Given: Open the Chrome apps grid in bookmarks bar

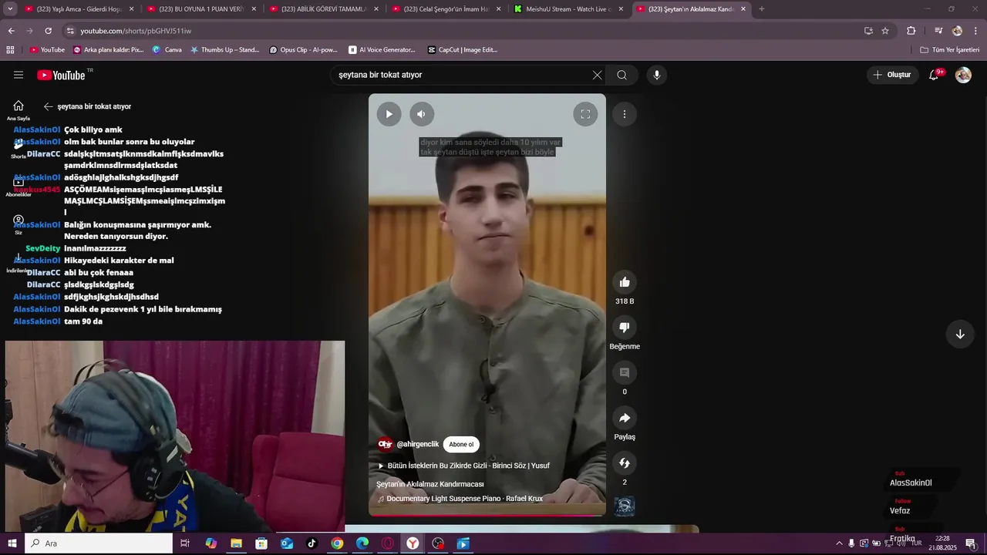Looking at the screenshot, I should click(10, 50).
